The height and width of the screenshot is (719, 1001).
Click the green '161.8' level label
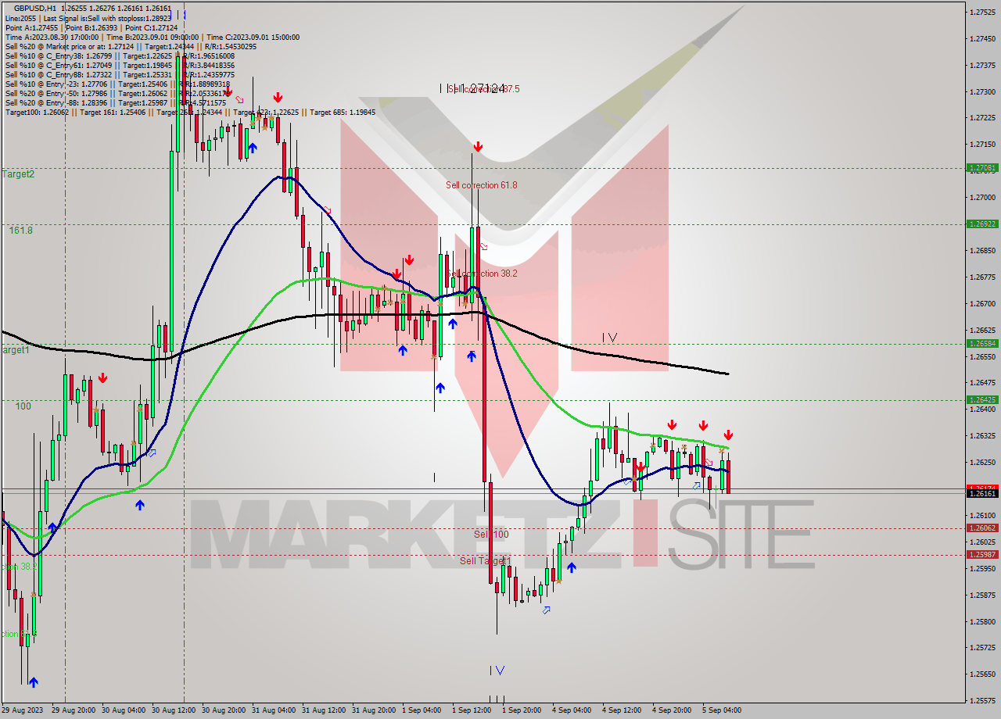tap(21, 231)
